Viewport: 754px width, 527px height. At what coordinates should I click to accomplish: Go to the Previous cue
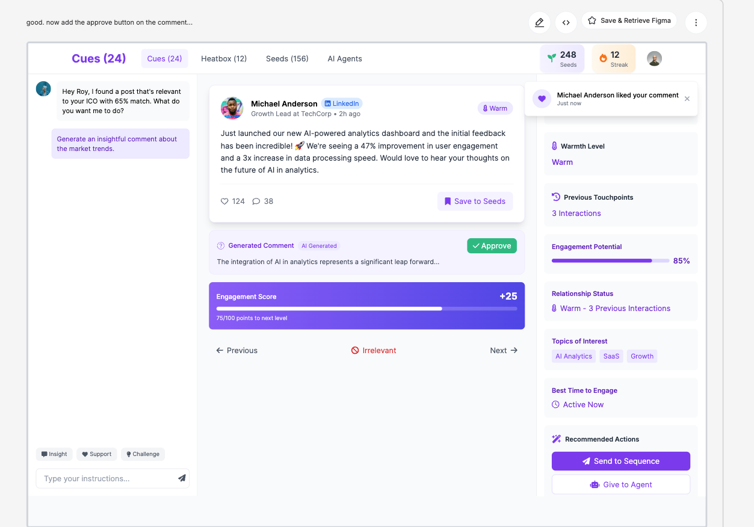236,350
